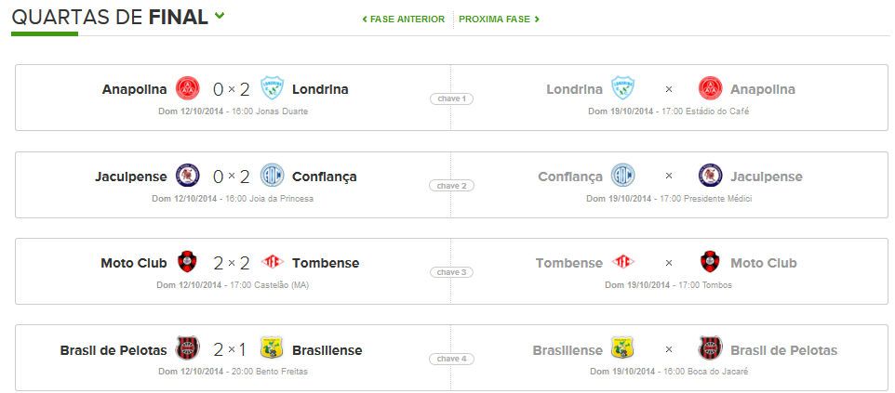Select the chave 3 badge

coord(451,272)
